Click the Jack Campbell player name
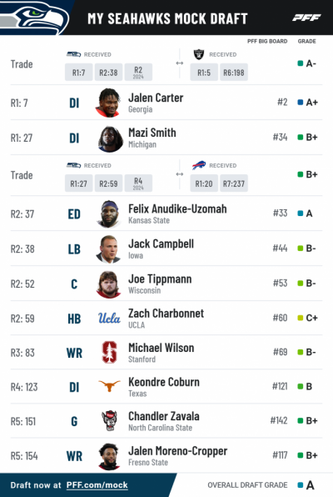The image size is (333, 497). click(x=161, y=243)
